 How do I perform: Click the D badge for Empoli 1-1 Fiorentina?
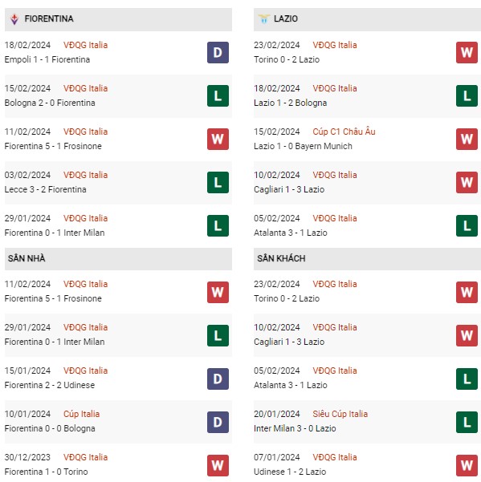click(218, 53)
